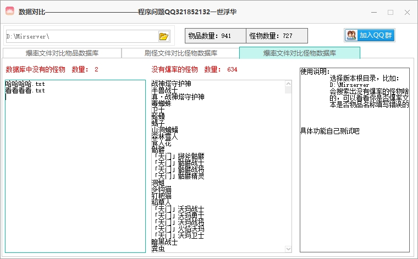The image size is (418, 259).
Task: Minimize the 数据对比 window
Action: (x=374, y=12)
